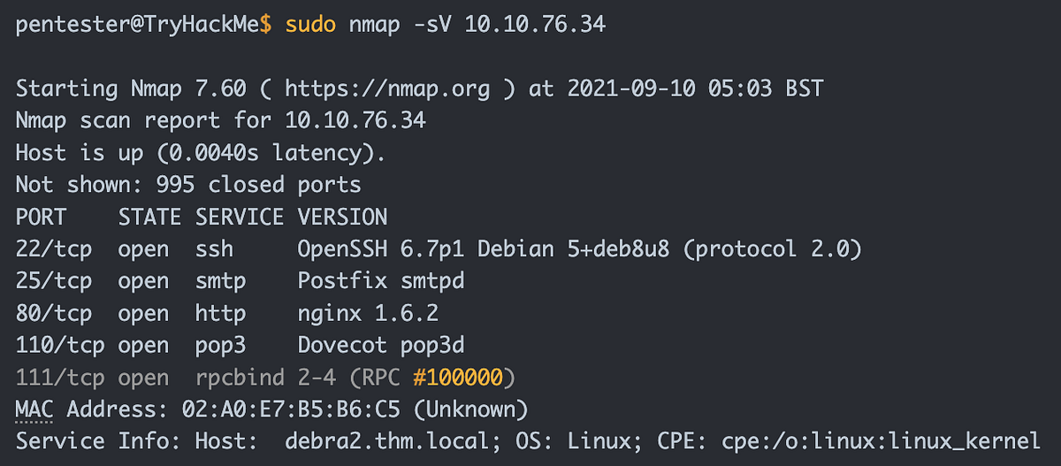Select the 80/tcp port entry
Viewport: 1061px width, 466px height.
point(54,313)
